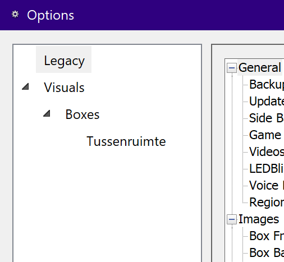Select the LEDBlinky entry
The width and height of the screenshot is (284, 262).
[x=267, y=169]
